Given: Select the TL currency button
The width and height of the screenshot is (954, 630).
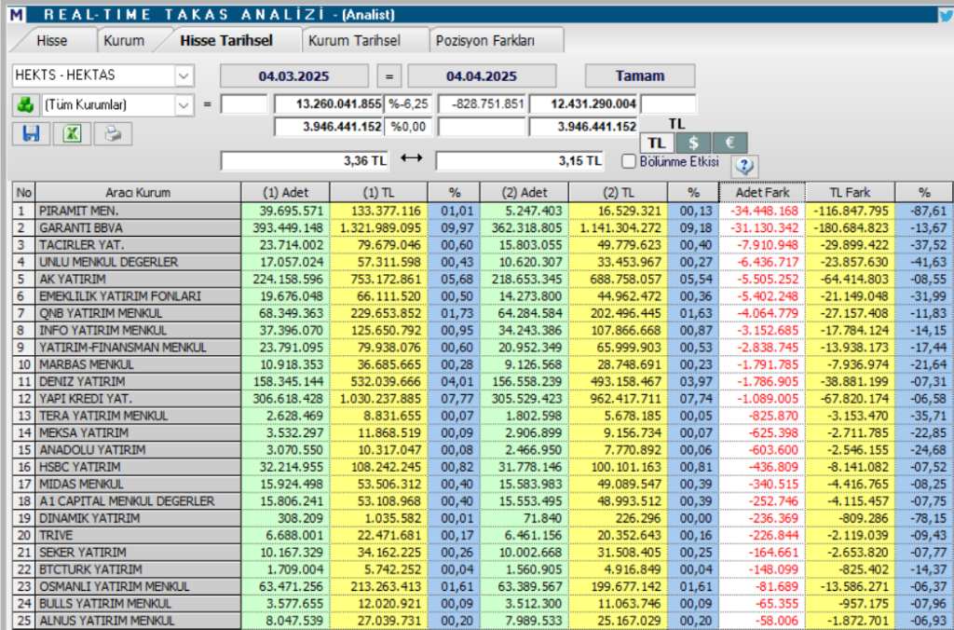Looking at the screenshot, I should coord(657,143).
